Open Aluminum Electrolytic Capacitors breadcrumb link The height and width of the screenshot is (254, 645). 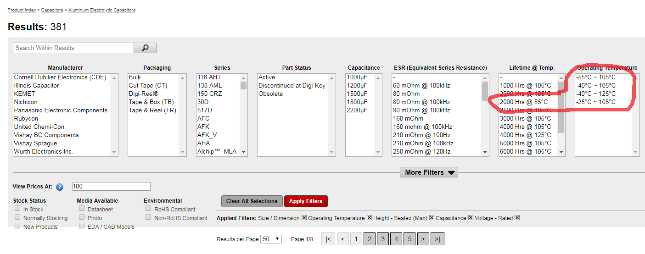(x=102, y=10)
